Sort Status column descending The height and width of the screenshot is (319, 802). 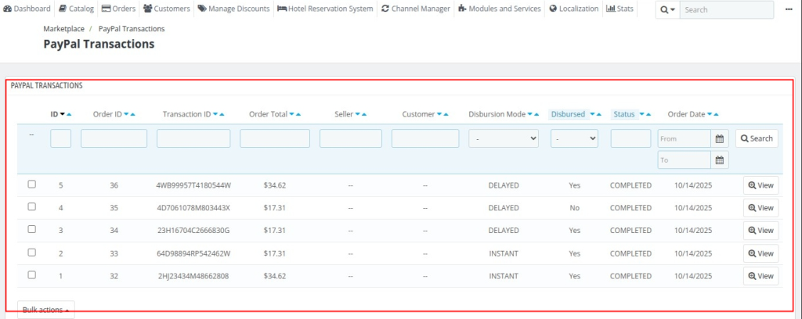642,114
